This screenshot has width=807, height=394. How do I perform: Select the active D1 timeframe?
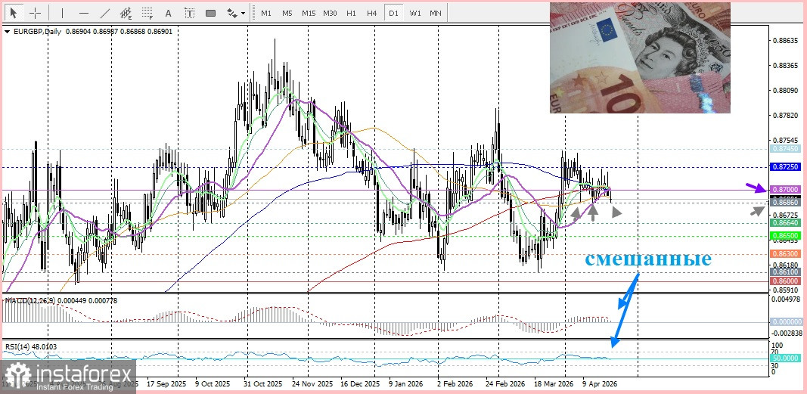(x=394, y=13)
